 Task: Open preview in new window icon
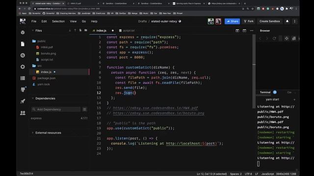tap(294, 39)
